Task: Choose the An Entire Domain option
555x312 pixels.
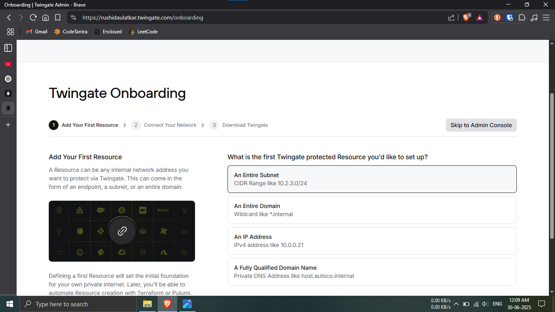Action: [x=372, y=210]
